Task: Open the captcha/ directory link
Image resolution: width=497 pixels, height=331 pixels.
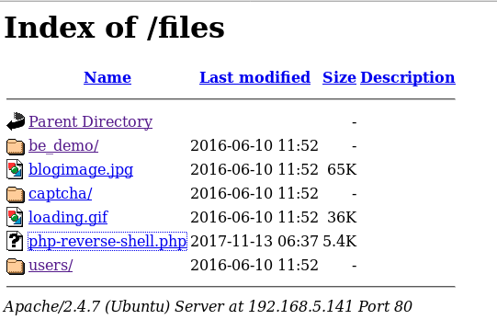Action: [61, 194]
